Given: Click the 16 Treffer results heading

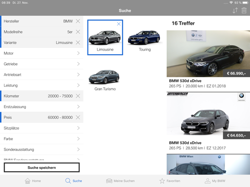Looking at the screenshot, I should point(183,23).
